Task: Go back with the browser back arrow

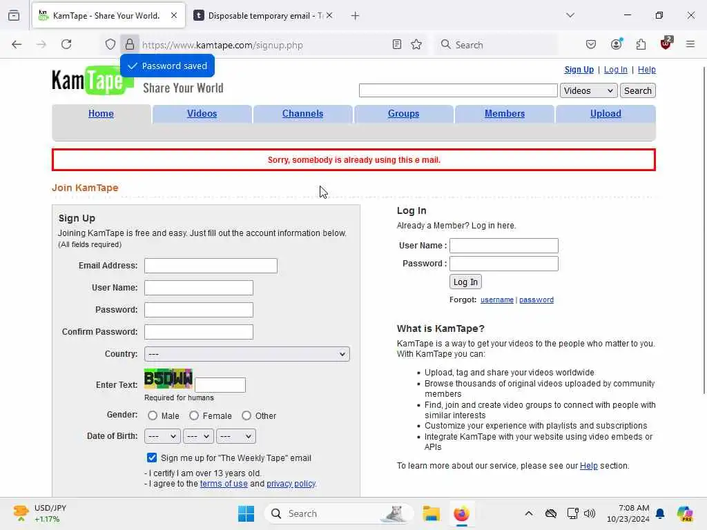Action: (17, 44)
